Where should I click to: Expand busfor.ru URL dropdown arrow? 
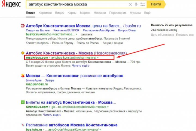pyautogui.click(x=76, y=34)
